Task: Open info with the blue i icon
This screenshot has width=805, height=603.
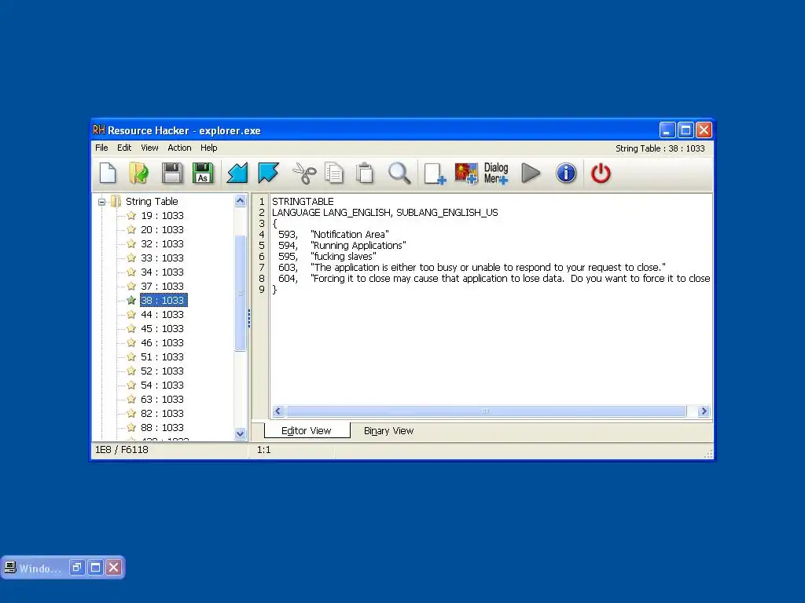Action: point(566,174)
